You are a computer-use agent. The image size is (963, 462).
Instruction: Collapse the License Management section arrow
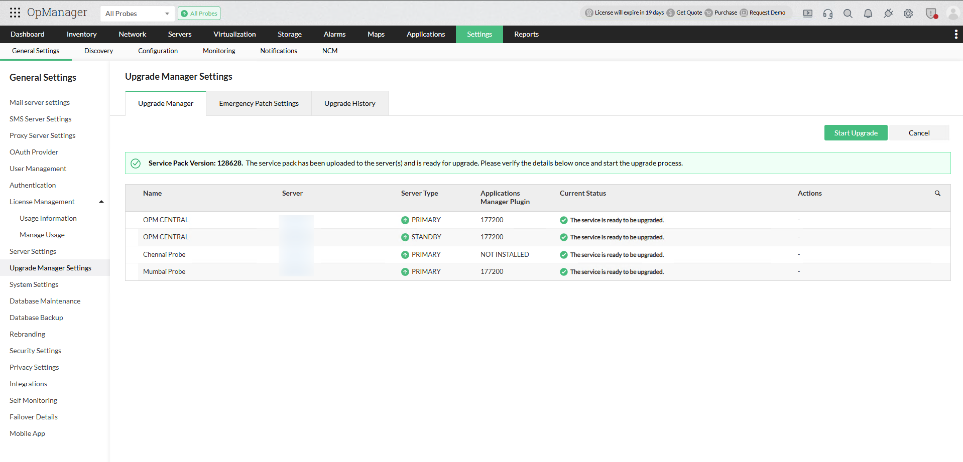point(101,202)
